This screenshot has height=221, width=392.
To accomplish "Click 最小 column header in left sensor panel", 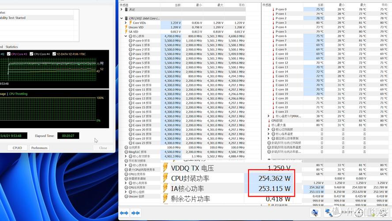I will point(199,5).
